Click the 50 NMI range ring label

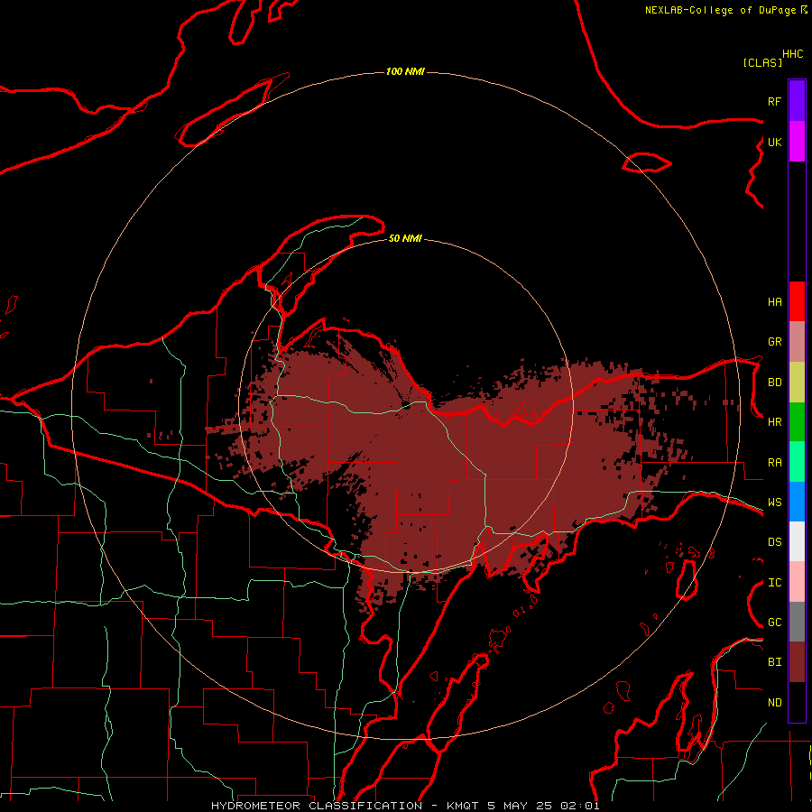(405, 238)
